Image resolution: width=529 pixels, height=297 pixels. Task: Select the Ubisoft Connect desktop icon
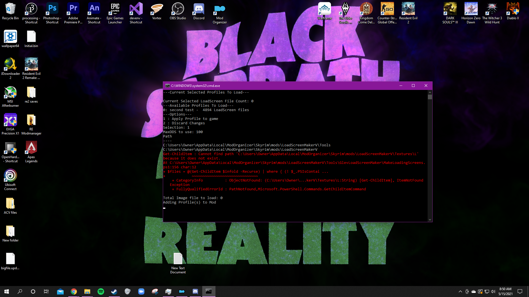(x=10, y=180)
